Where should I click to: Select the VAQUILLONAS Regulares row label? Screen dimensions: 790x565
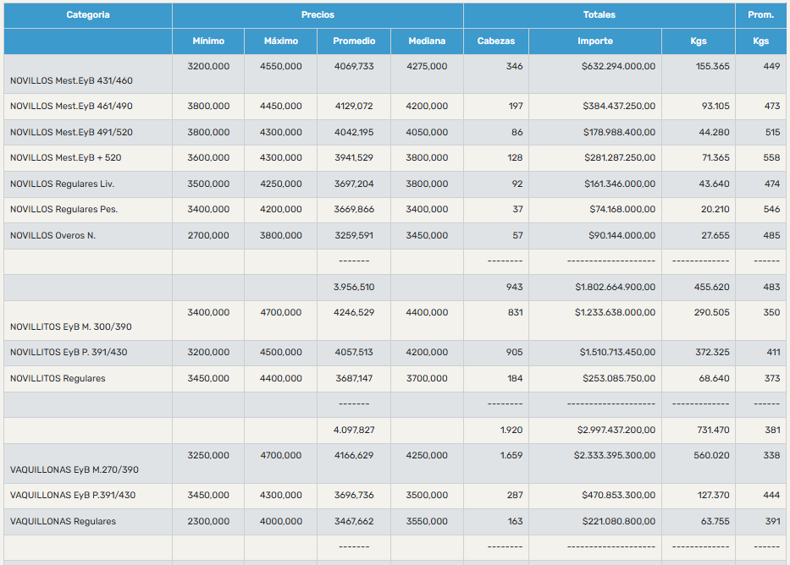tap(63, 522)
